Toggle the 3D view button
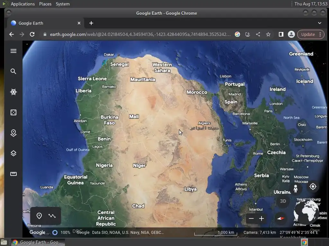Viewport: 329px width, 246px height. (x=283, y=201)
